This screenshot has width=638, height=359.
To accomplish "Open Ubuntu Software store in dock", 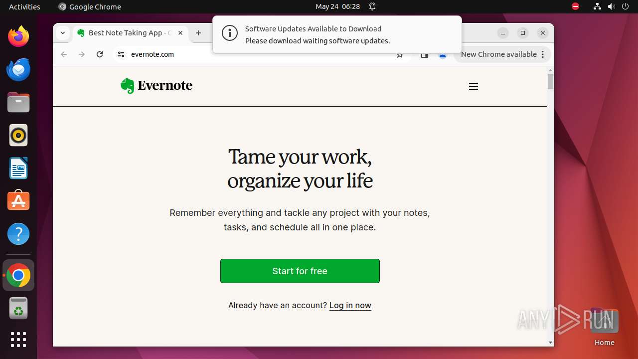I will click(18, 201).
